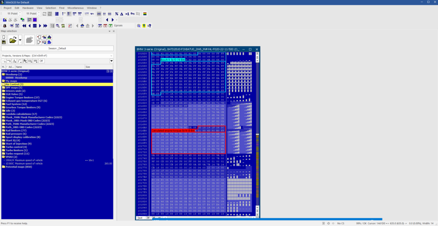
Task: Click the blue F field icon
Action: [x=100, y=26]
